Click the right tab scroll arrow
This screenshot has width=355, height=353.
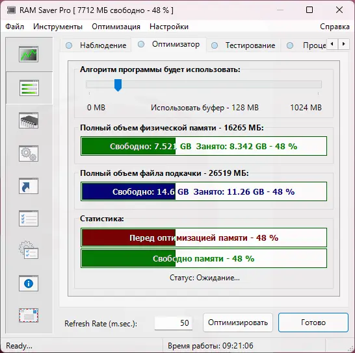[x=344, y=44]
